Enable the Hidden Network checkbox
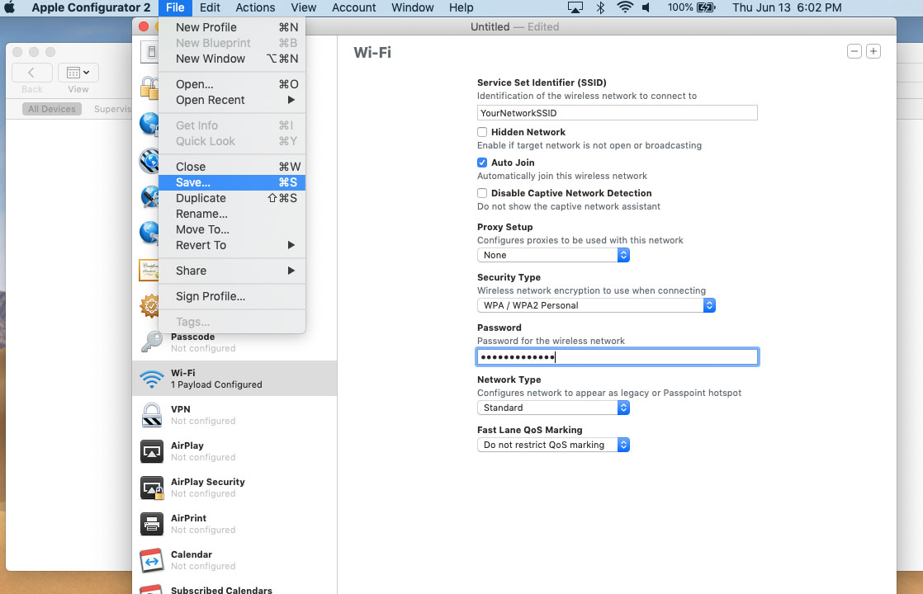Screen dimensions: 923x594 coord(482,132)
